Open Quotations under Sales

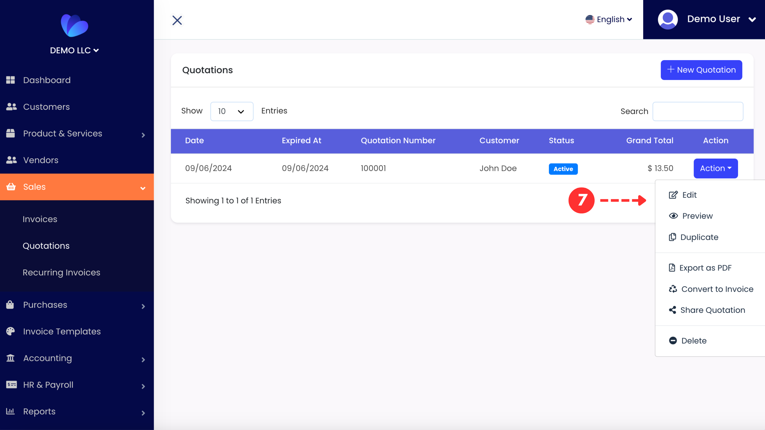(46, 246)
